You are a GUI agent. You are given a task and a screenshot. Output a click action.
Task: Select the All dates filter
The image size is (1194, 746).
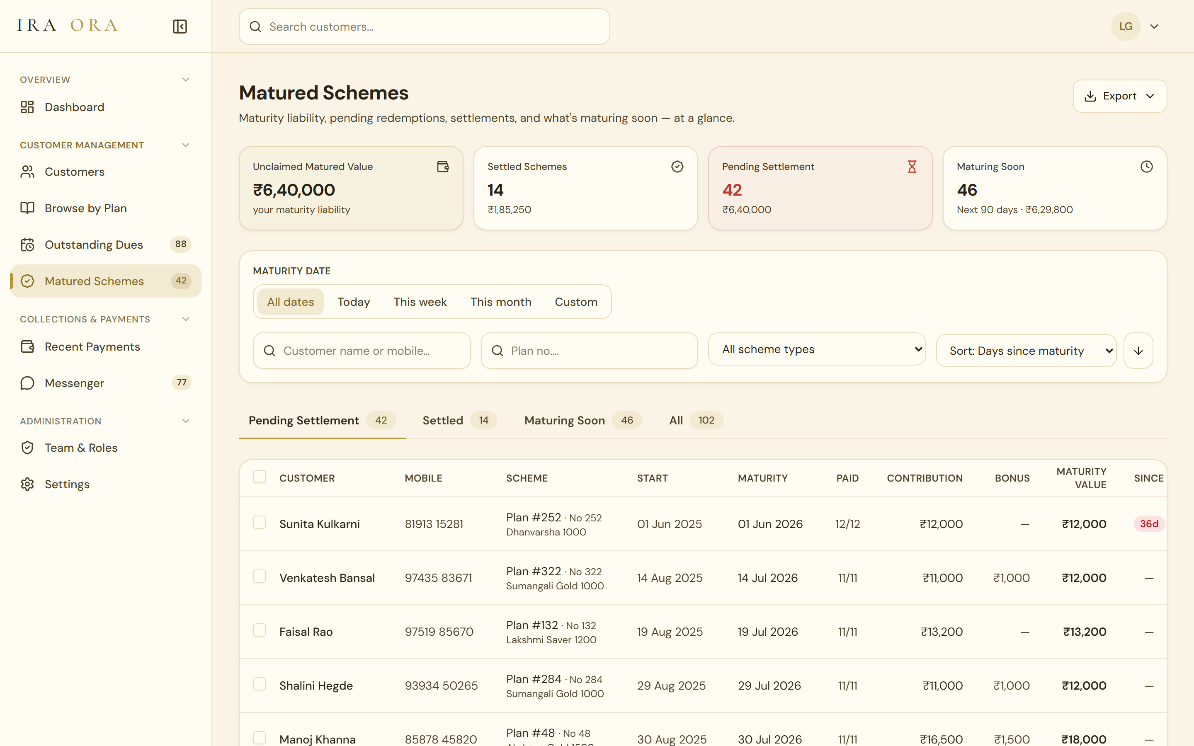pyautogui.click(x=291, y=302)
